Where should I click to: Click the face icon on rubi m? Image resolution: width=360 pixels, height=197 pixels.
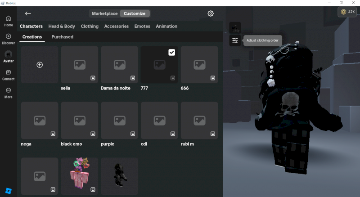213,134
